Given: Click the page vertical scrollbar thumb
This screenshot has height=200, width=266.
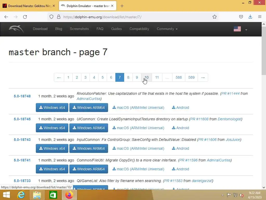Looking at the screenshot, I should coord(264,51).
